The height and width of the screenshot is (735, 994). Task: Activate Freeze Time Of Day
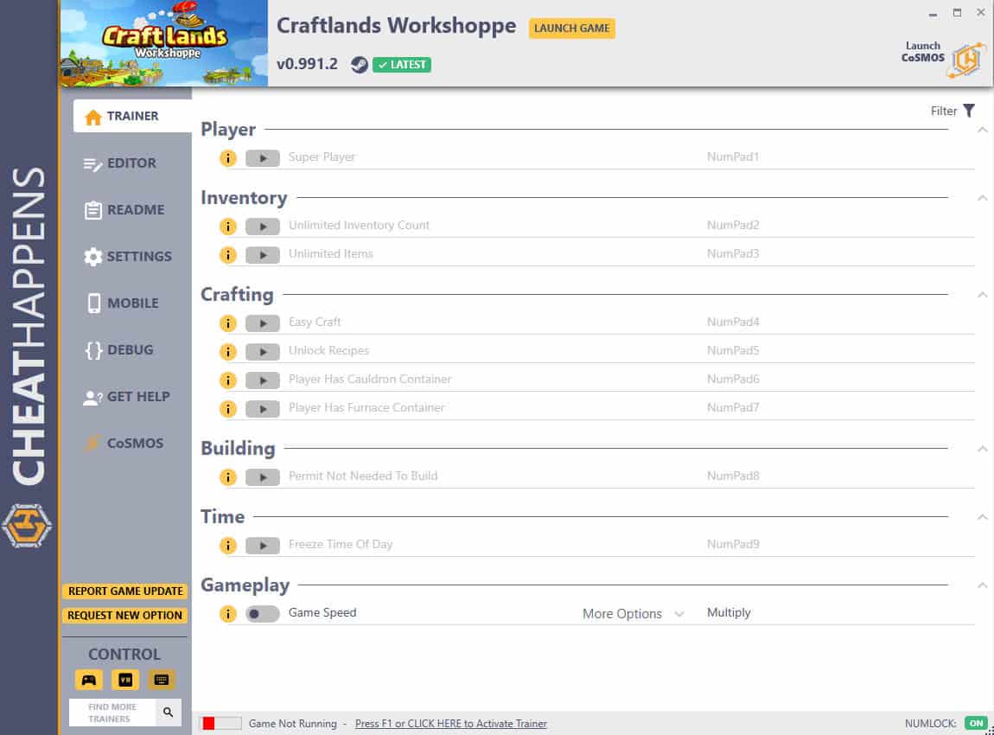[x=263, y=546]
